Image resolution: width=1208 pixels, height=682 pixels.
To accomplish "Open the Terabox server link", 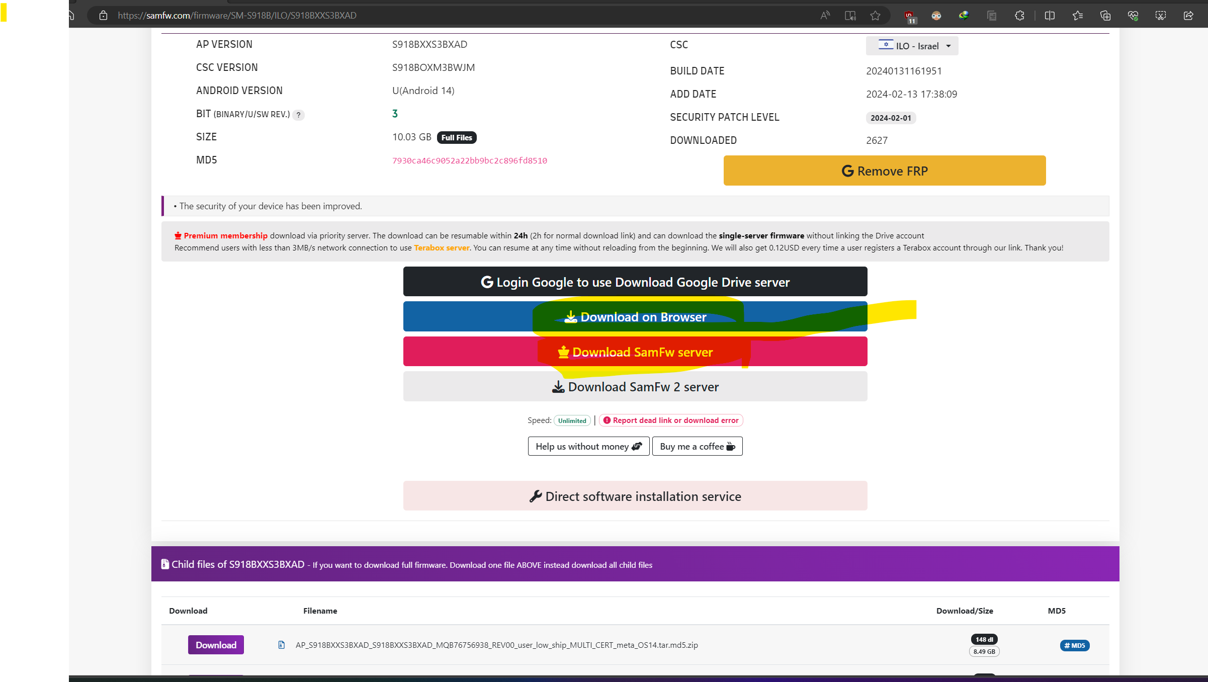I will [x=442, y=247].
